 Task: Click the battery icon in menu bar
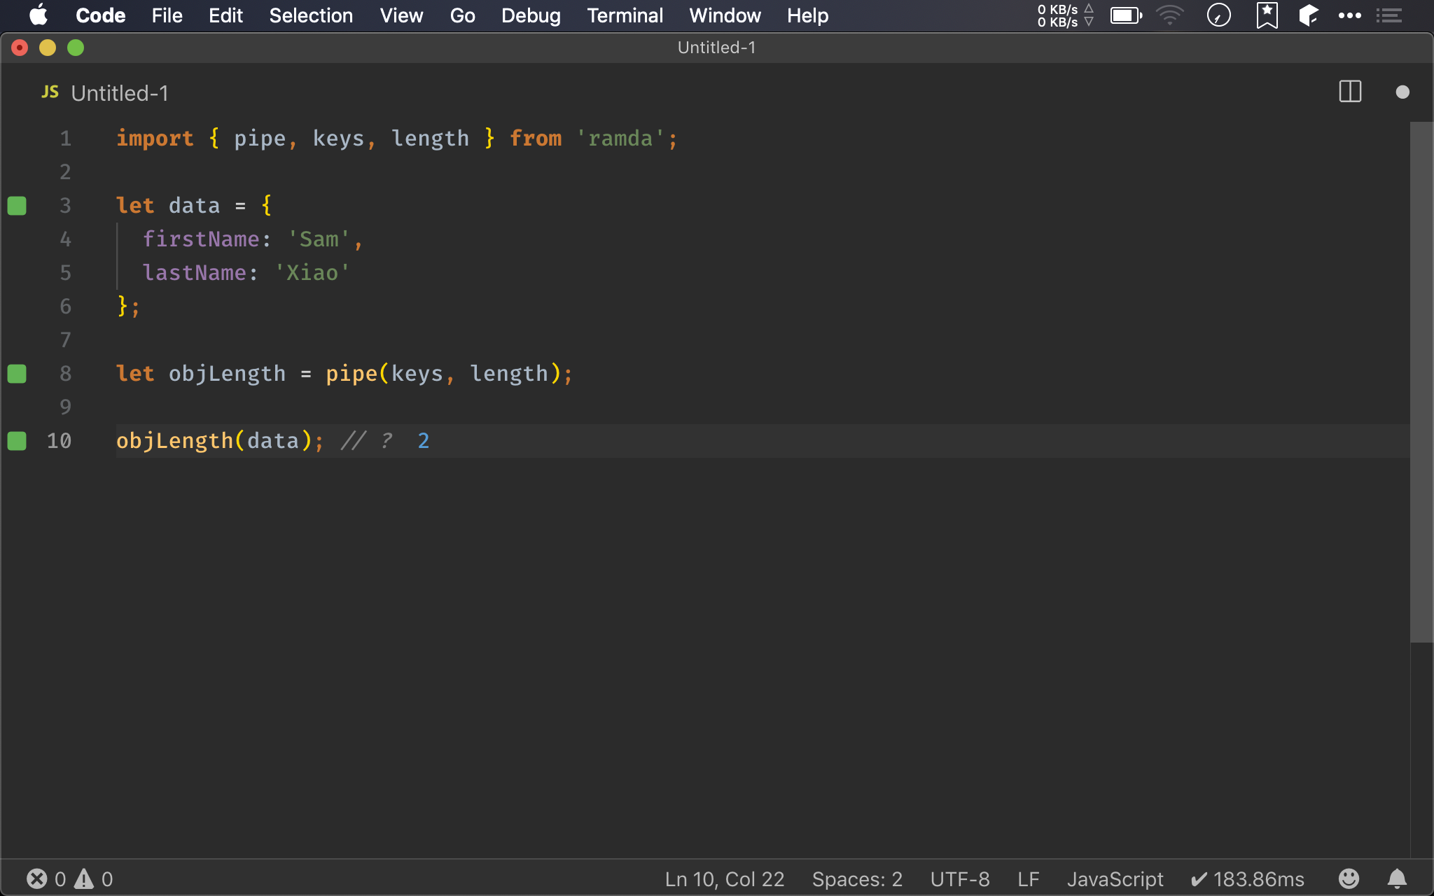tap(1126, 15)
